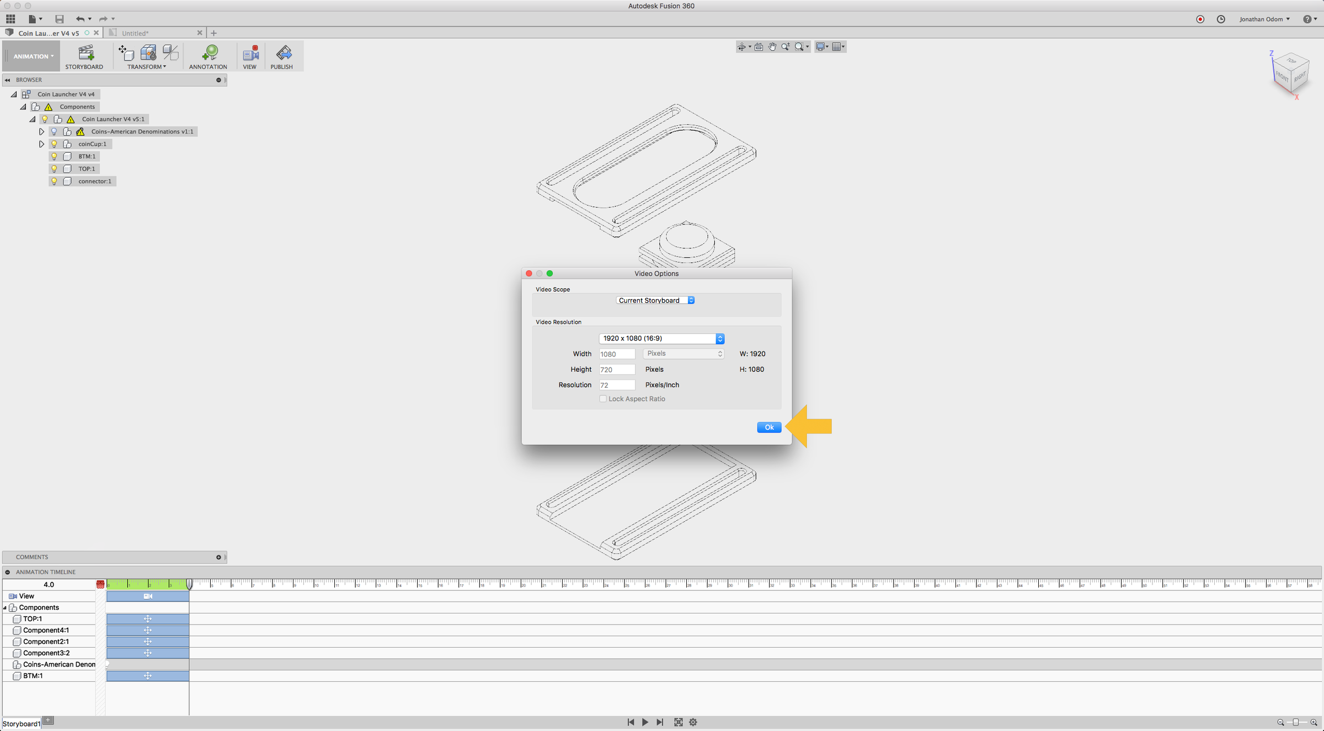Toggle visibility lightbulb for coinCup:1

(54, 144)
